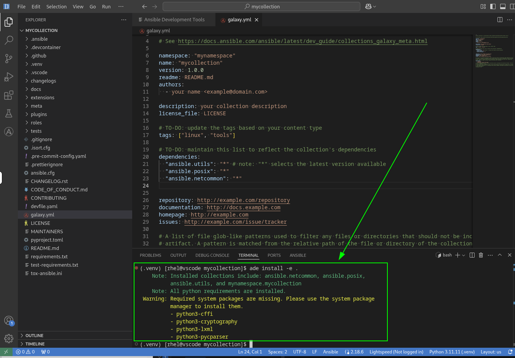Collapse the MYCOLLECTION folder section

41,30
